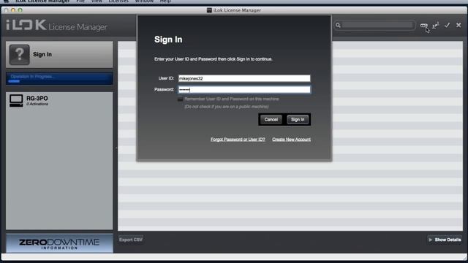Screen dimensions: 468x263
Task: Click the Password input field
Action: point(244,90)
